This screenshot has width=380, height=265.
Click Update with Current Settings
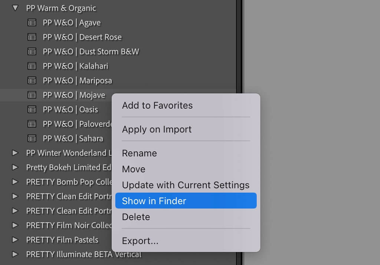(x=186, y=185)
